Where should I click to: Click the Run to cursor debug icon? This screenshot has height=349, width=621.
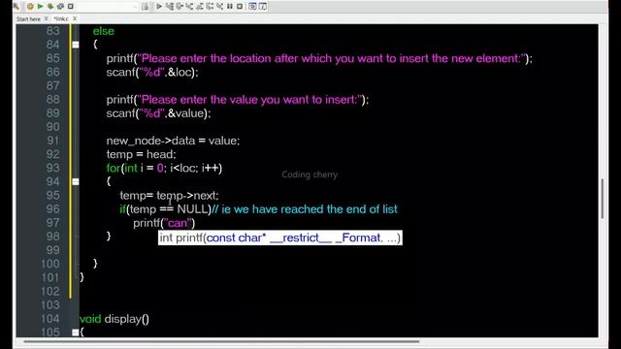coord(170,7)
